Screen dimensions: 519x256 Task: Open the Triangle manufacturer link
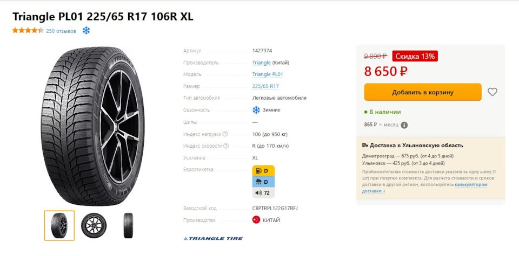coord(261,63)
